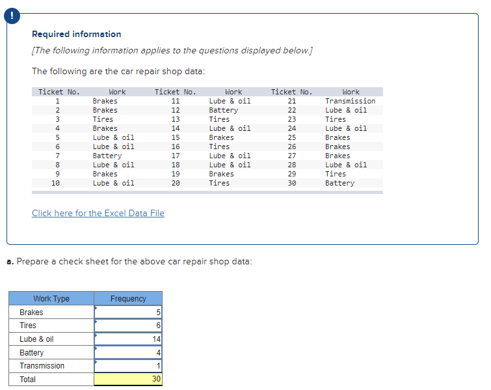Select the Battery frequency input field
This screenshot has width=491, height=390.
click(x=128, y=352)
